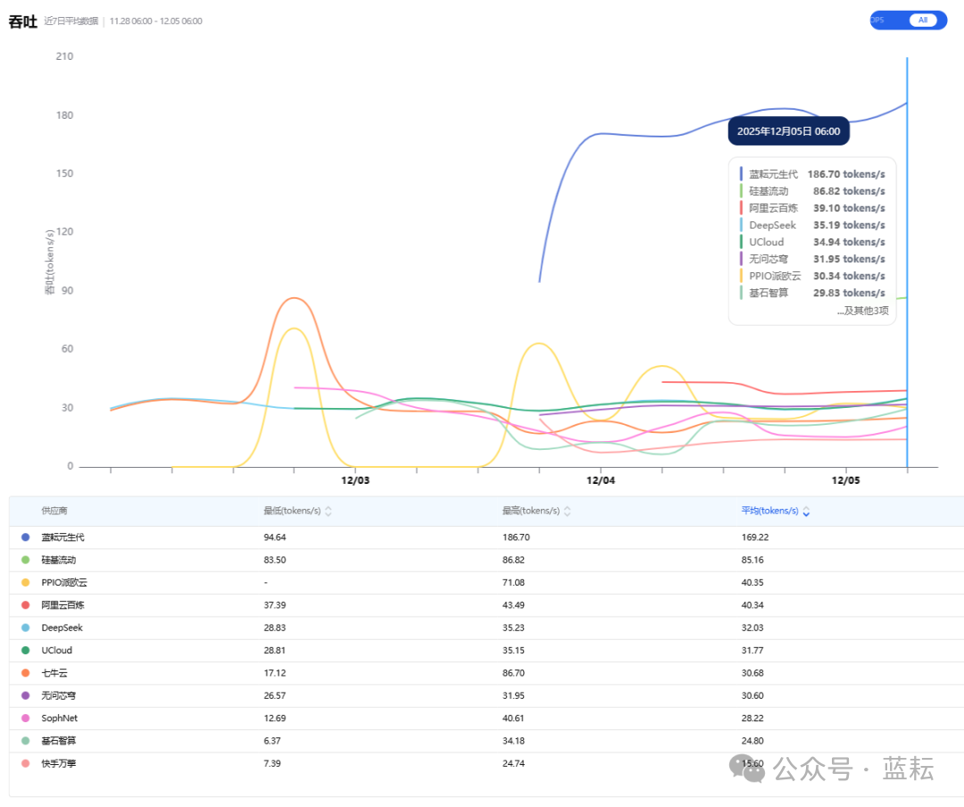Click the 12/03 tick on time axis
Screen dimensions: 964x807
[x=355, y=480]
